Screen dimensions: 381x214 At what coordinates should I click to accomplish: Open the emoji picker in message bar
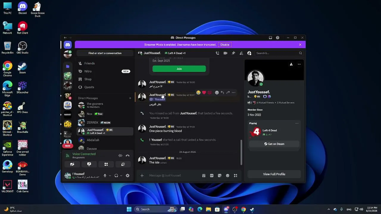[x=228, y=176]
